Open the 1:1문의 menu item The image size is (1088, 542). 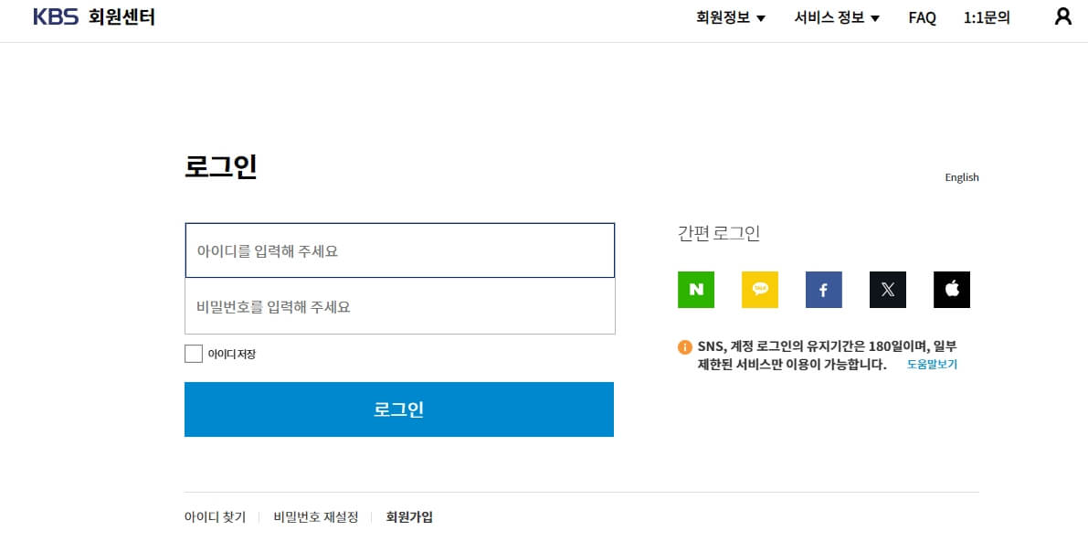[987, 17]
